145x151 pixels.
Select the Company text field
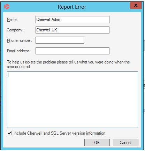coord(72,30)
